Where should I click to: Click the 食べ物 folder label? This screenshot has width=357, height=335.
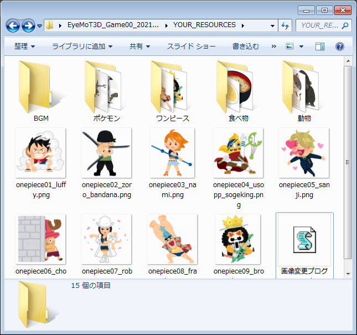click(x=239, y=118)
